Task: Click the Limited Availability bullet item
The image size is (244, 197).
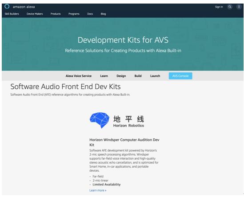Action: click(x=107, y=185)
